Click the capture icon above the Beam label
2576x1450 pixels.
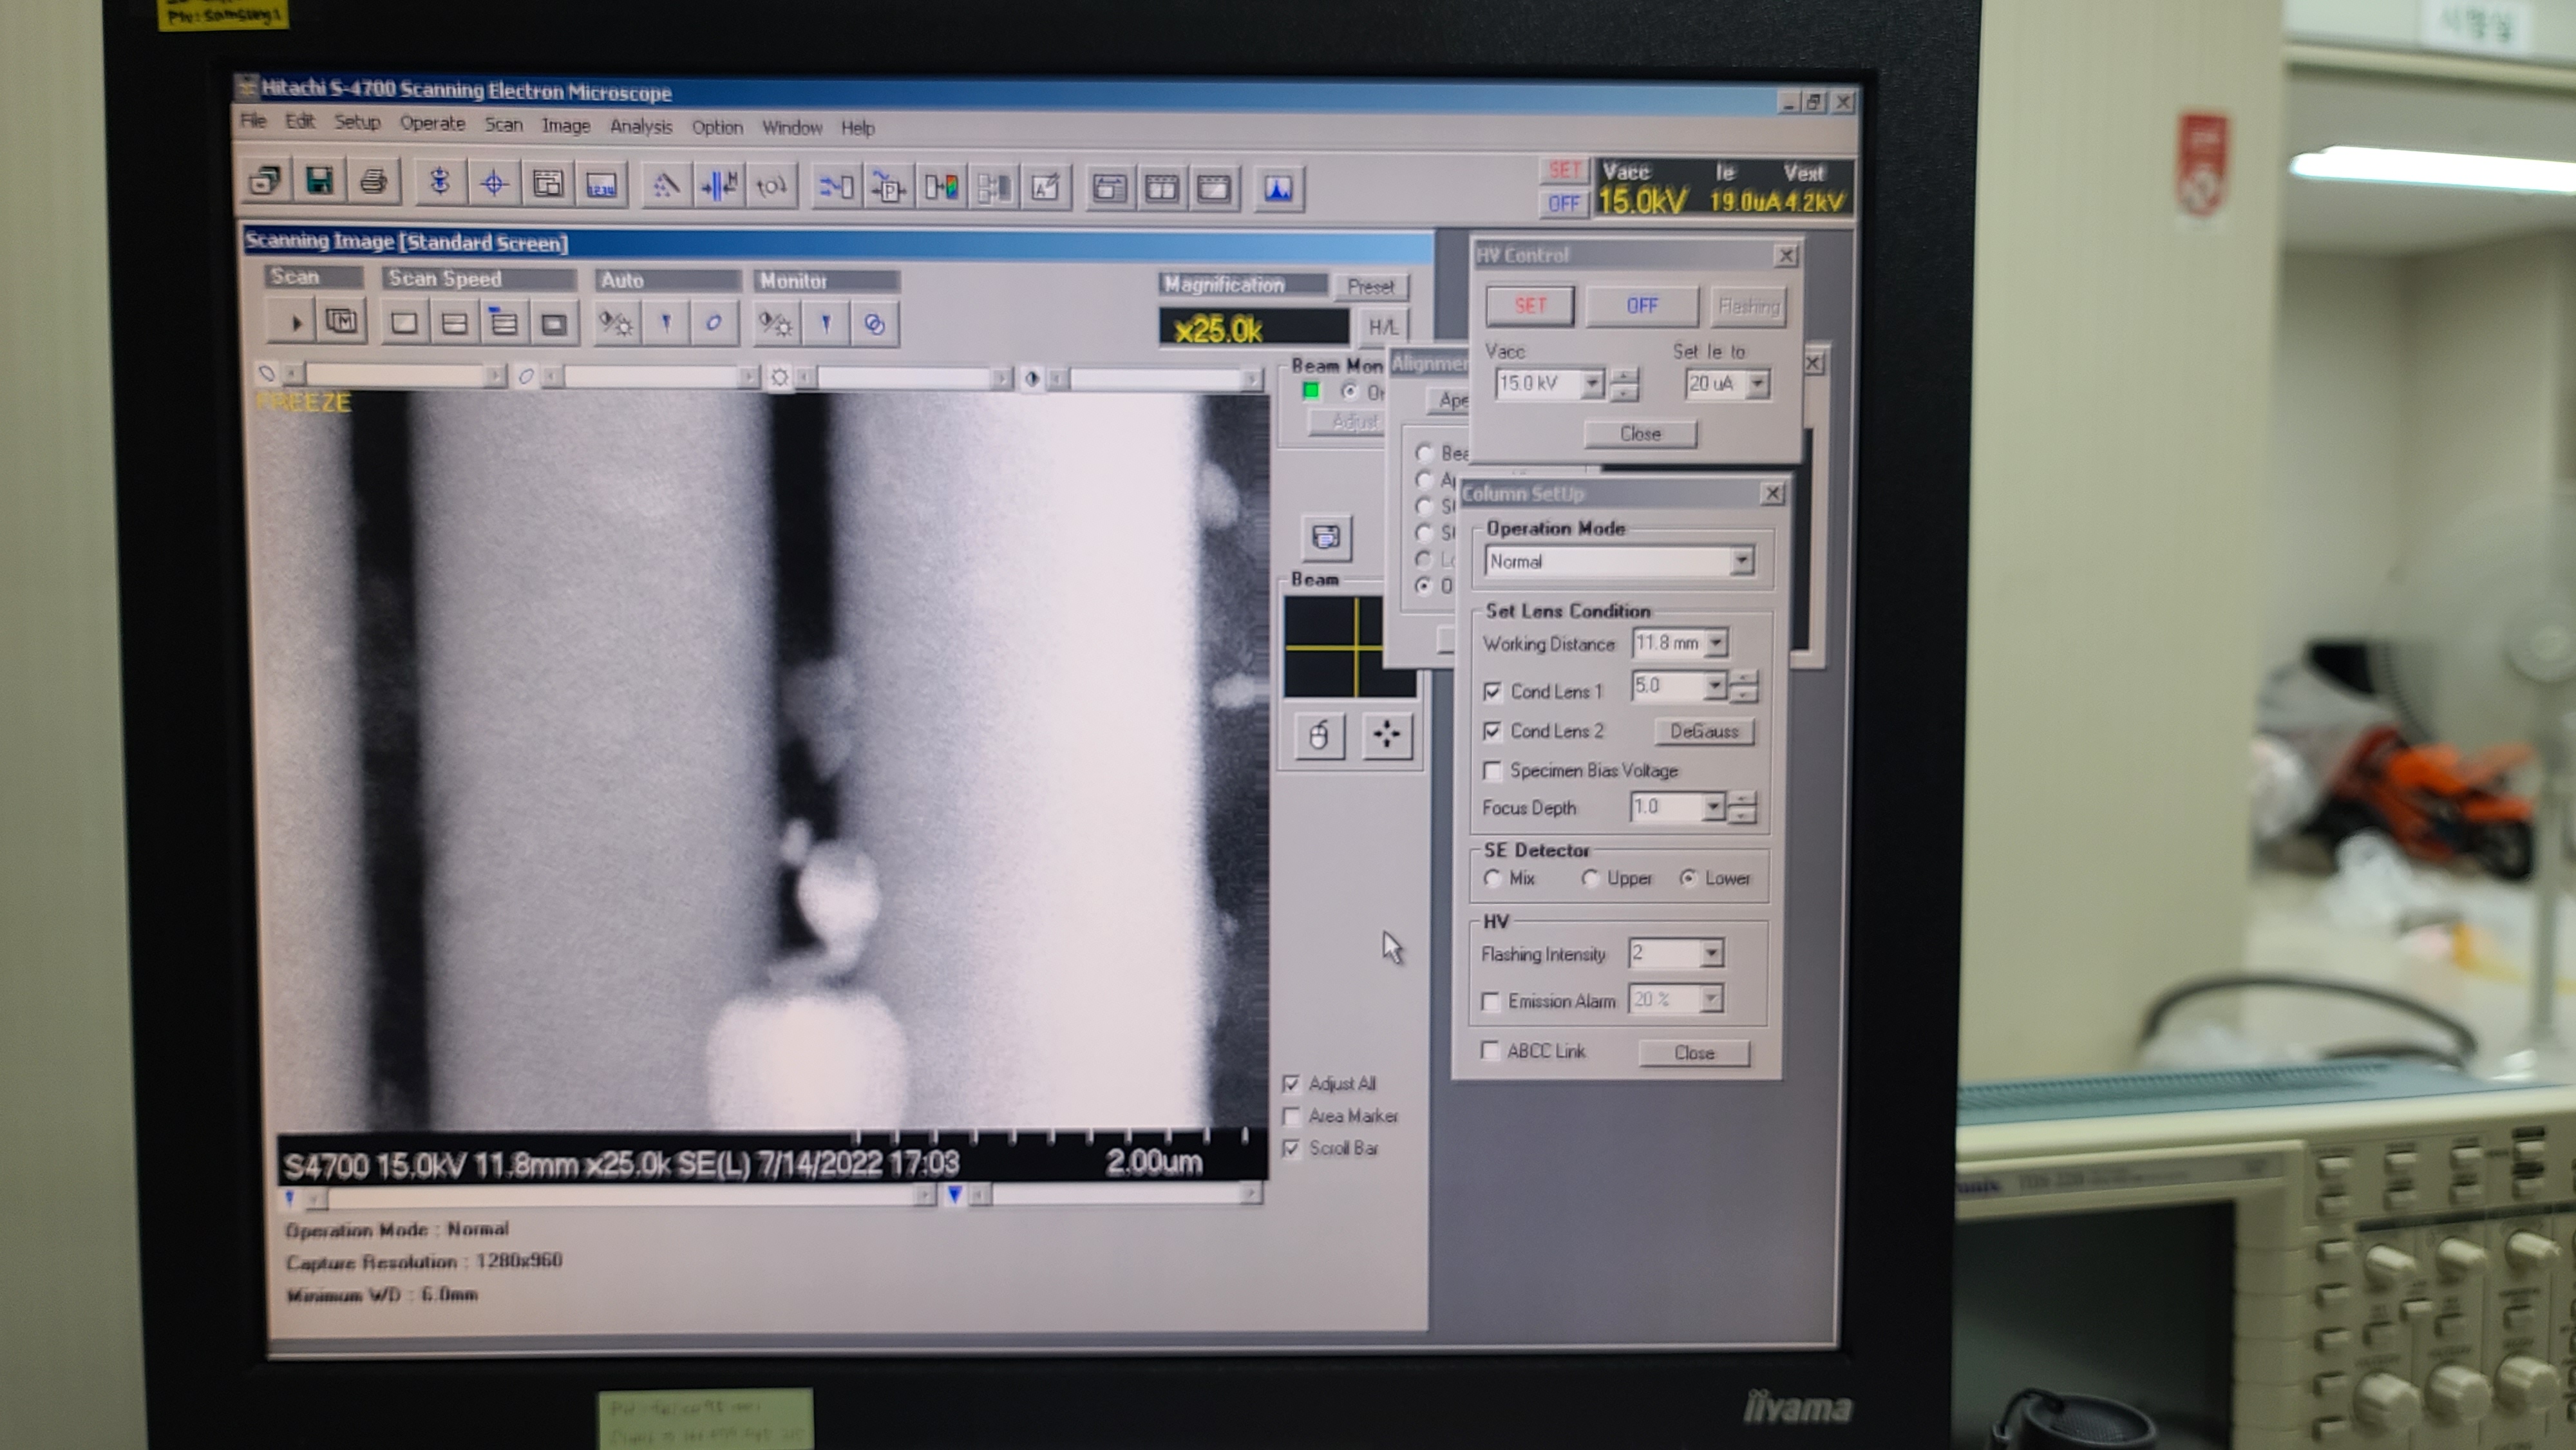tap(1326, 537)
